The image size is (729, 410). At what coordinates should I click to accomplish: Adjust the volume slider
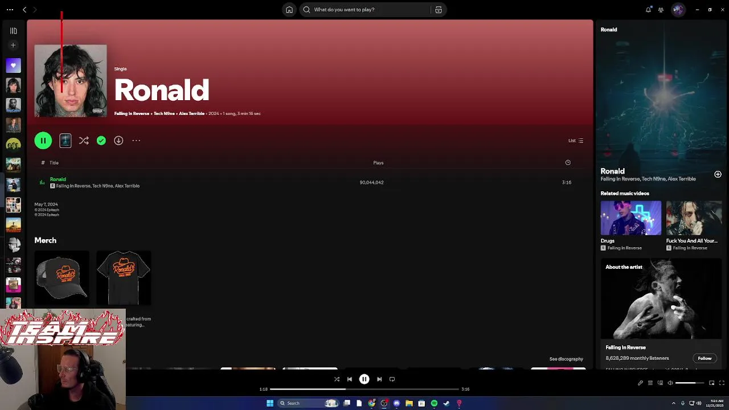[x=690, y=383]
